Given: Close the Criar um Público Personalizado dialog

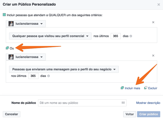Looking at the screenshot, I should [158, 5].
